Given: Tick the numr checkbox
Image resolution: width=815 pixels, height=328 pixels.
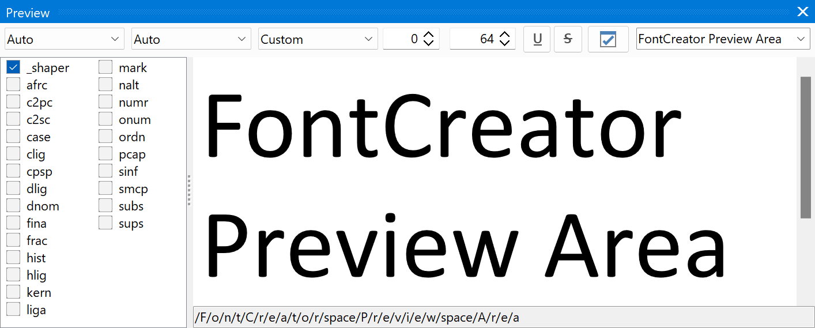Looking at the screenshot, I should pyautogui.click(x=105, y=102).
